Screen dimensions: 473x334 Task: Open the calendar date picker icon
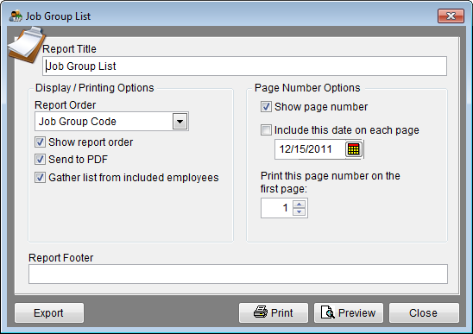tap(354, 149)
